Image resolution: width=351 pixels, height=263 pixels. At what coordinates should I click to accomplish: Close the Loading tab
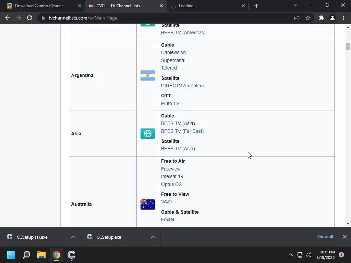point(243,6)
